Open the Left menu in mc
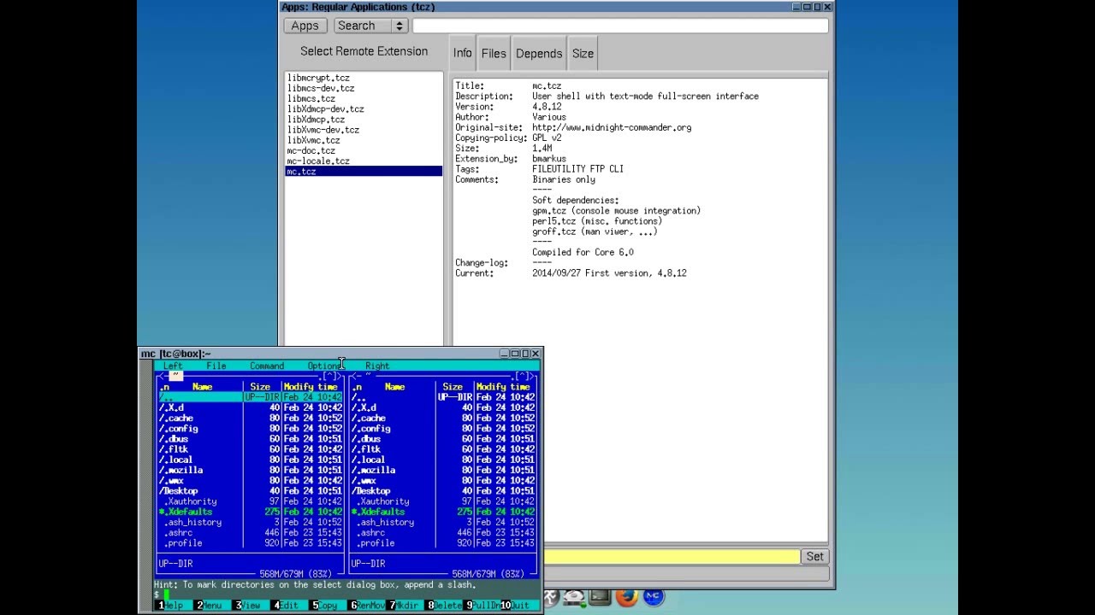This screenshot has height=615, width=1095. tap(173, 366)
